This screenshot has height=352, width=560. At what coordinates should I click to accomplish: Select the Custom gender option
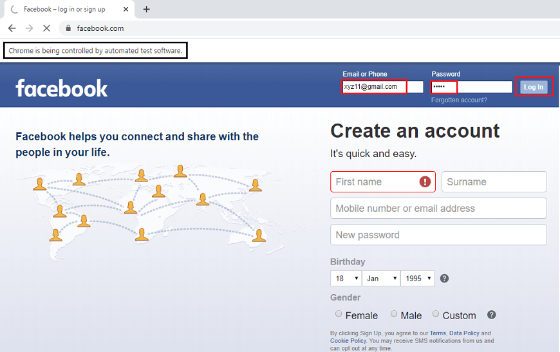[x=436, y=314]
